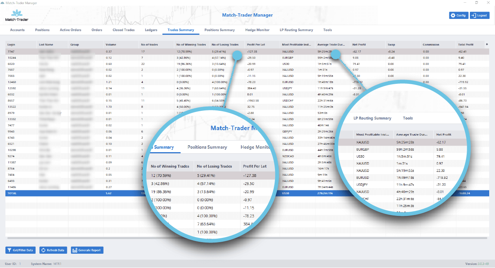The height and width of the screenshot is (268, 495).
Task: Click the Total Profit column header
Action: [466, 45]
